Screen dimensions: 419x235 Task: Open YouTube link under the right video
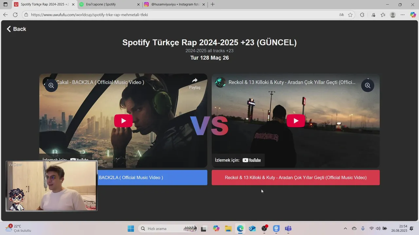coord(238,160)
